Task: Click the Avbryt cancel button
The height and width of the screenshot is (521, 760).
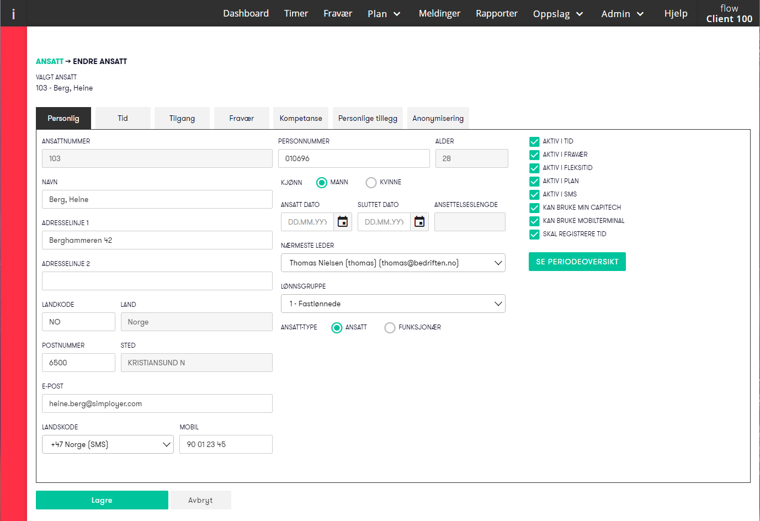Action: pos(200,500)
